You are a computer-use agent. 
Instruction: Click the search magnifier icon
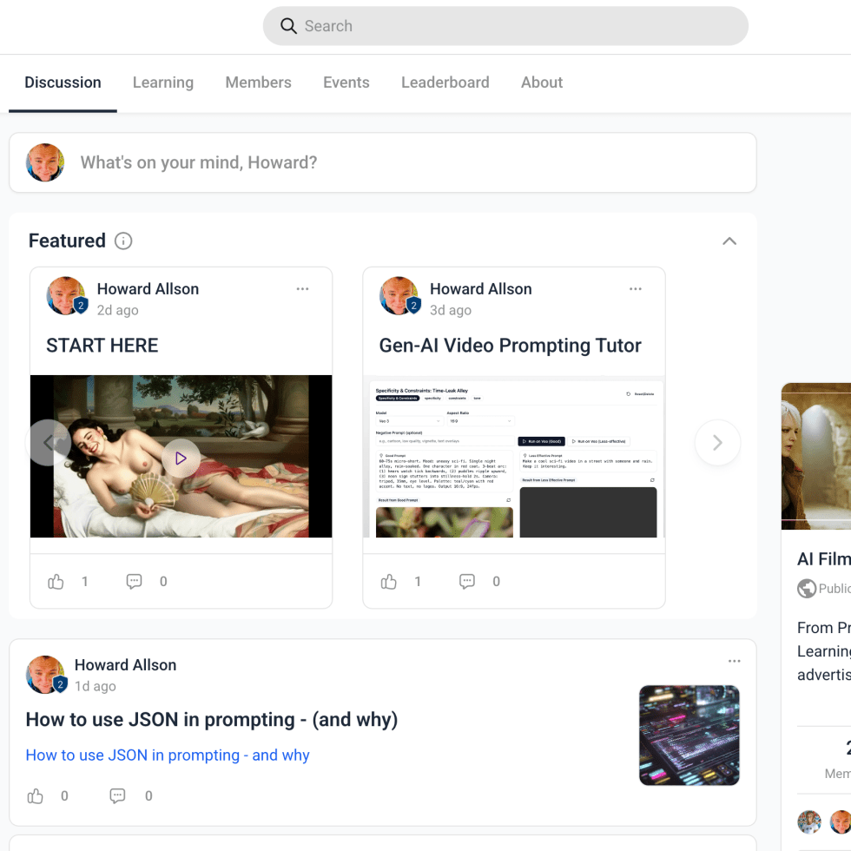[288, 26]
